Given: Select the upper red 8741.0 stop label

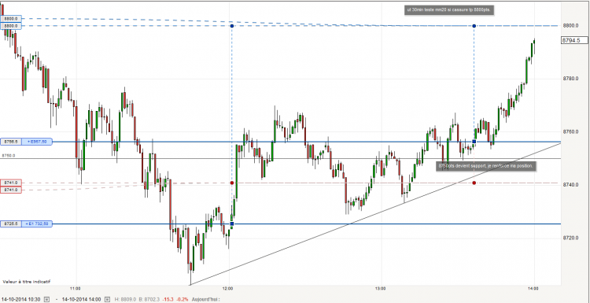Looking at the screenshot, I should pyautogui.click(x=11, y=183).
